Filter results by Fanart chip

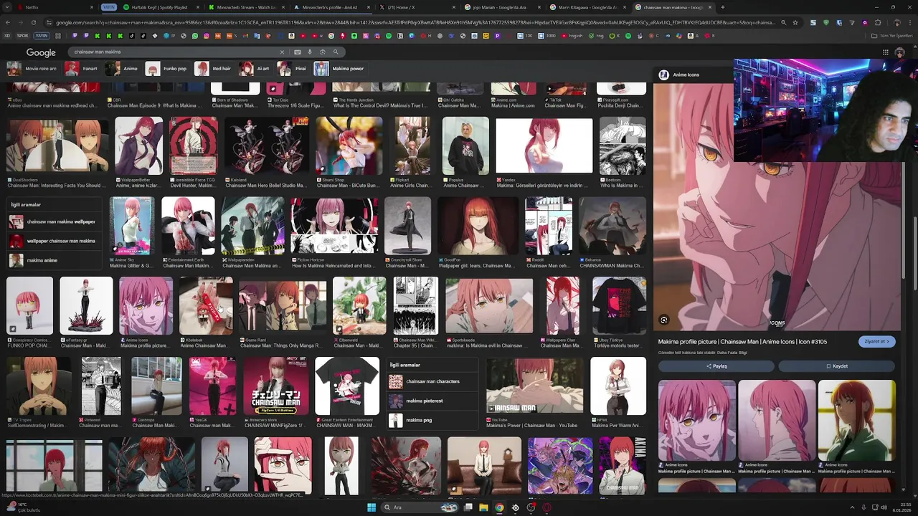(82, 69)
